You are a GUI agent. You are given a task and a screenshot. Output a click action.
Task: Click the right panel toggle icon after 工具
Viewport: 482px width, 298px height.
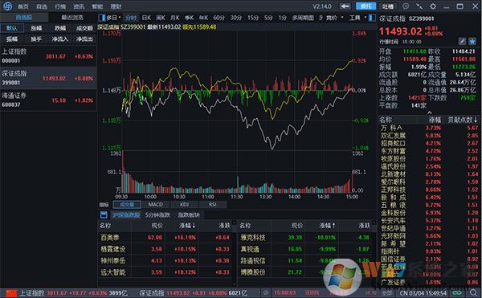[372, 18]
